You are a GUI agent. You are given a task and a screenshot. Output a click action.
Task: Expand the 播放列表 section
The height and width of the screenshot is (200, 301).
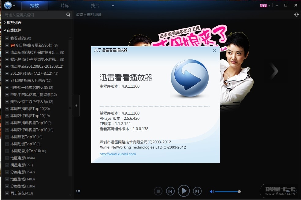pyautogui.click(x=5, y=23)
